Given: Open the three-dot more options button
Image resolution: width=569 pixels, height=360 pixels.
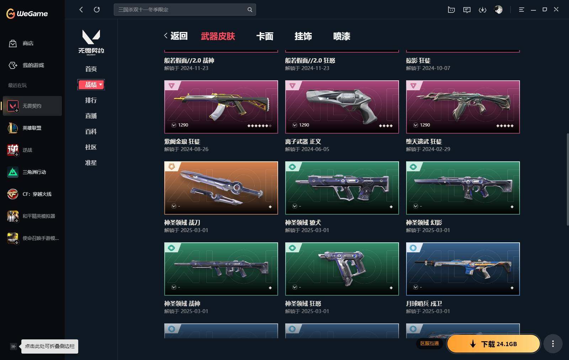Looking at the screenshot, I should [553, 344].
